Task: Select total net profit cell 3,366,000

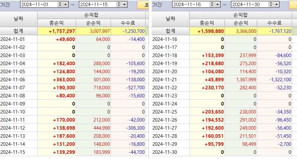Action: [241, 31]
